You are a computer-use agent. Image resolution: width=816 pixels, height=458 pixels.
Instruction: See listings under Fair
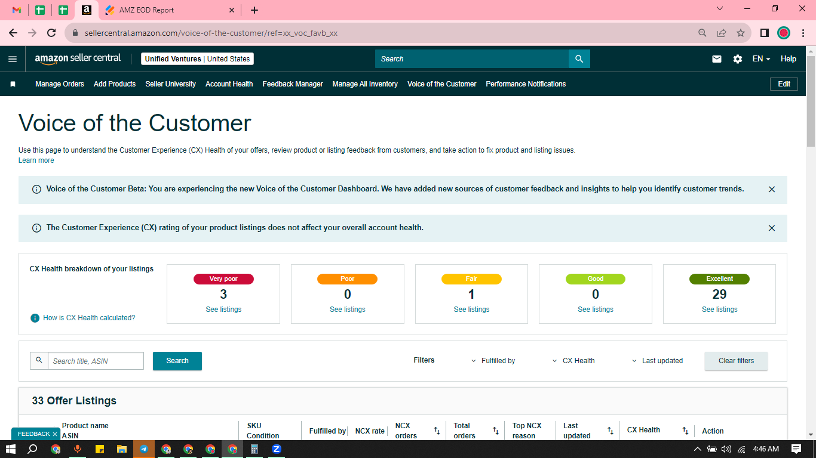(471, 310)
